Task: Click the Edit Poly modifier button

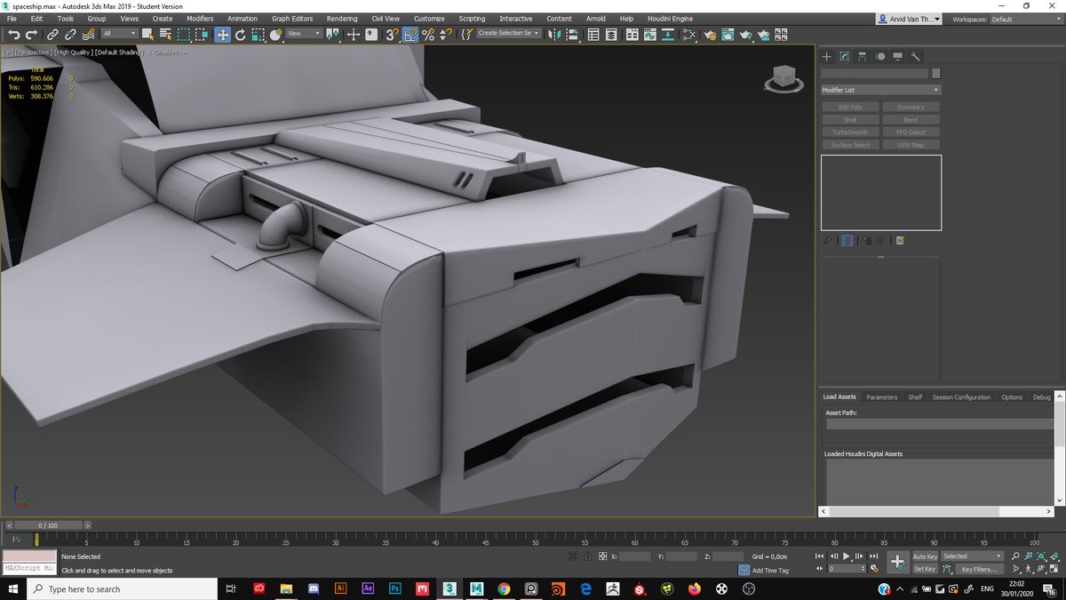Action: coord(850,107)
